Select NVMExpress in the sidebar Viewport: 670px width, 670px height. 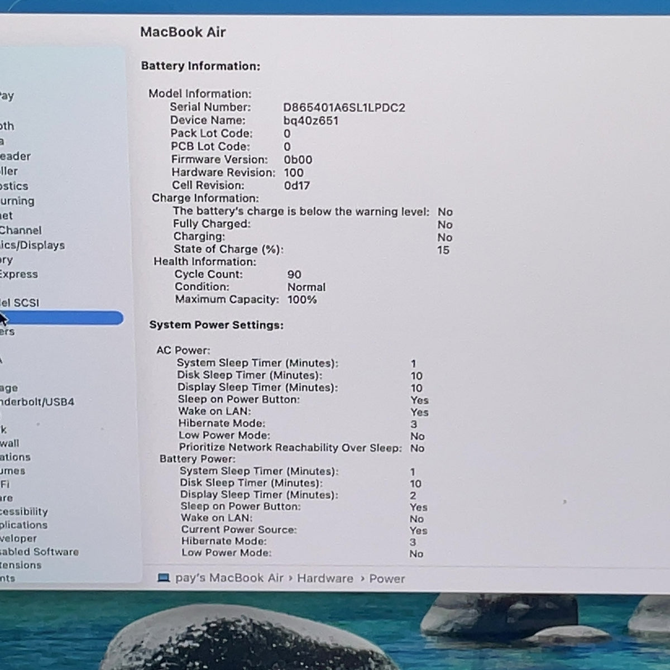[19, 274]
